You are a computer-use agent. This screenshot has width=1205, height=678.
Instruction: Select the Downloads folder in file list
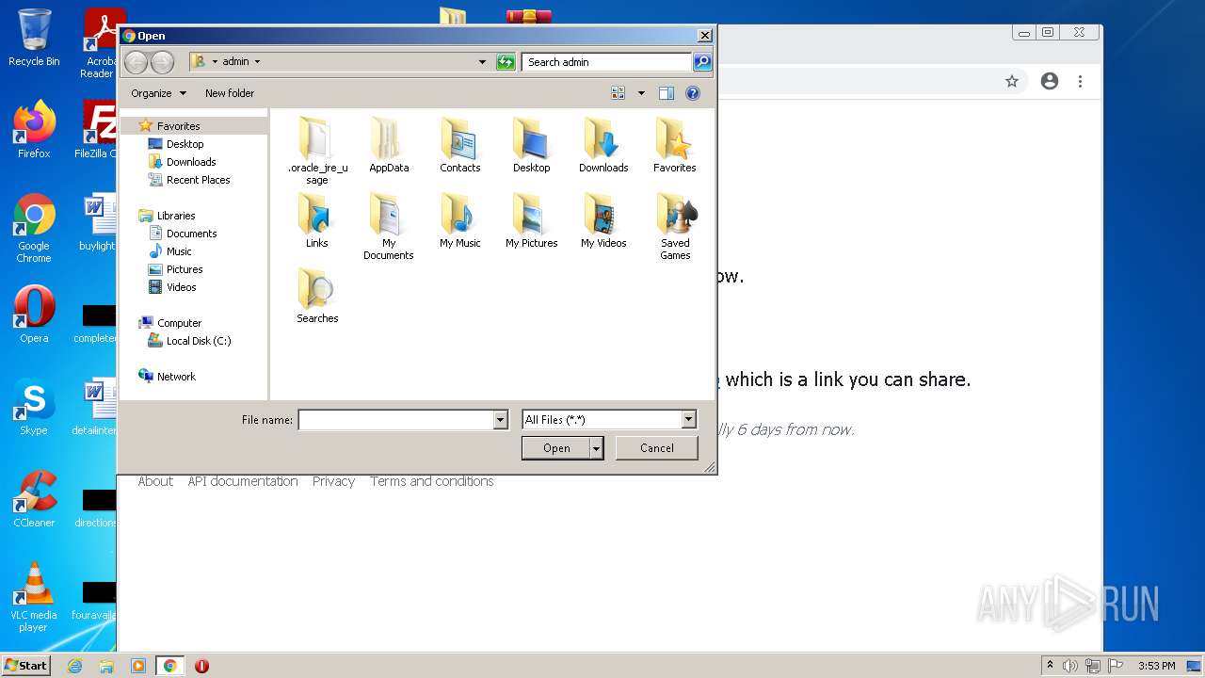coord(603,146)
